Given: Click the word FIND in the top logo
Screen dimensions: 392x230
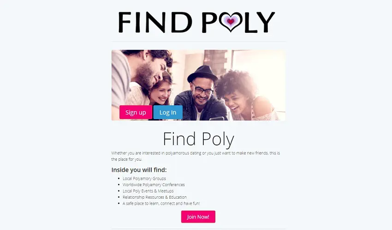Looking at the screenshot, I should [x=155, y=22].
